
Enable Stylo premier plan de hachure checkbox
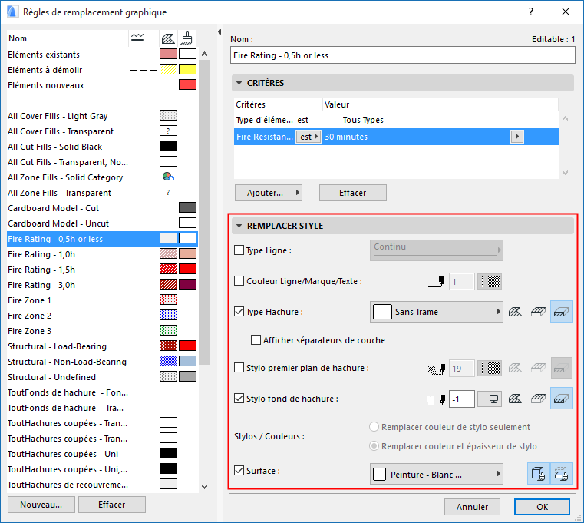pos(239,368)
